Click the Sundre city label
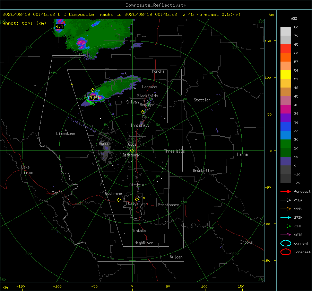Viewport: 312px width, 291px height. coord(105,143)
